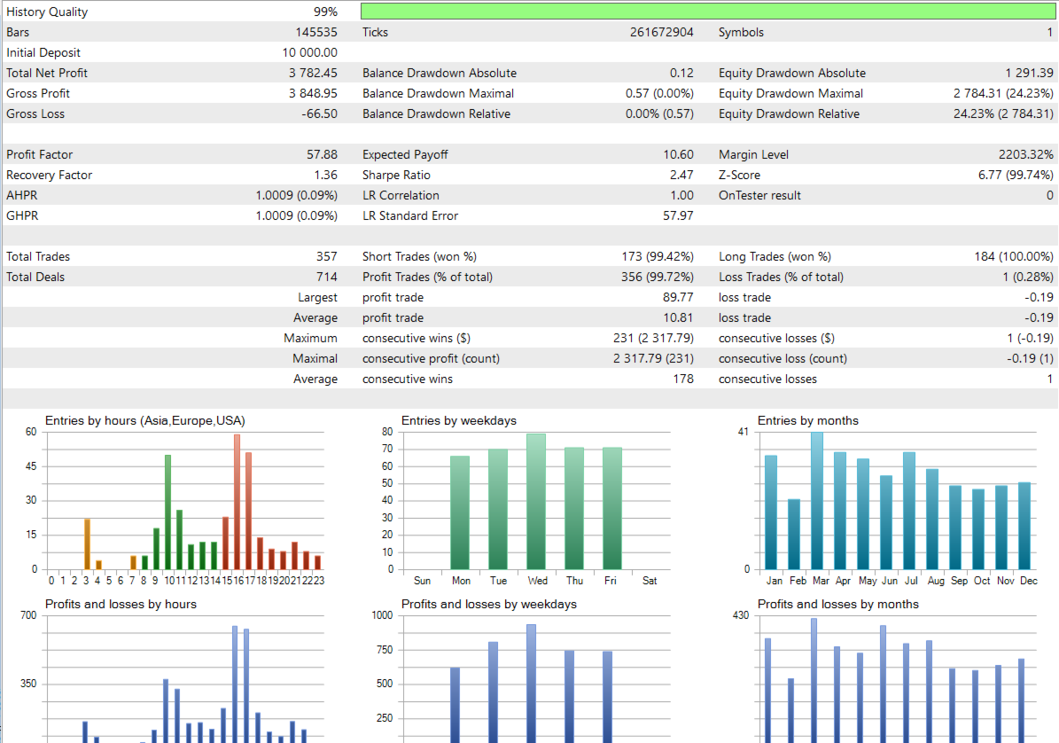Viewport: 1059px width, 743px height.
Task: Click the Feb bar in Entries by months
Action: tap(794, 535)
